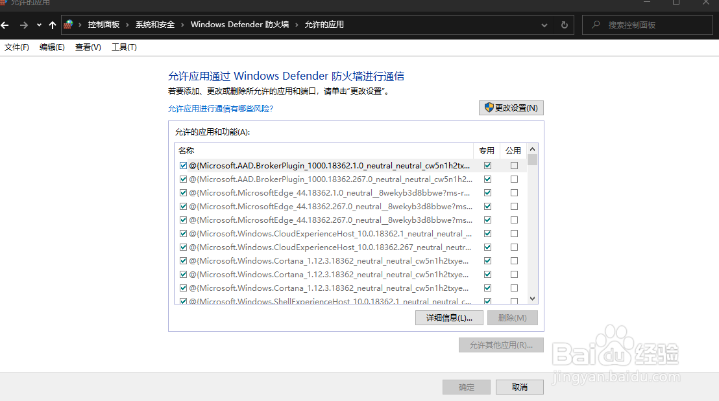Toggle 公用 for BrokerPlugin 1000.18362.267.0

point(514,179)
